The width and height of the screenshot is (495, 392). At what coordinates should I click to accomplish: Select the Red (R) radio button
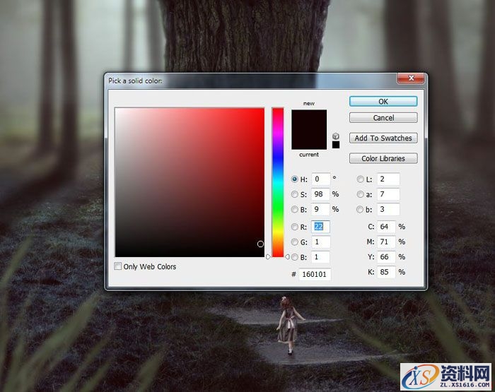(x=295, y=227)
